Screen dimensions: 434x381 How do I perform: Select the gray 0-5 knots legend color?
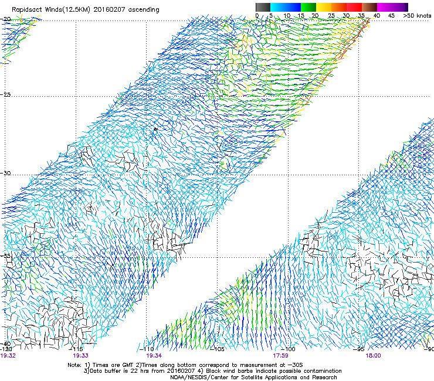263,7
